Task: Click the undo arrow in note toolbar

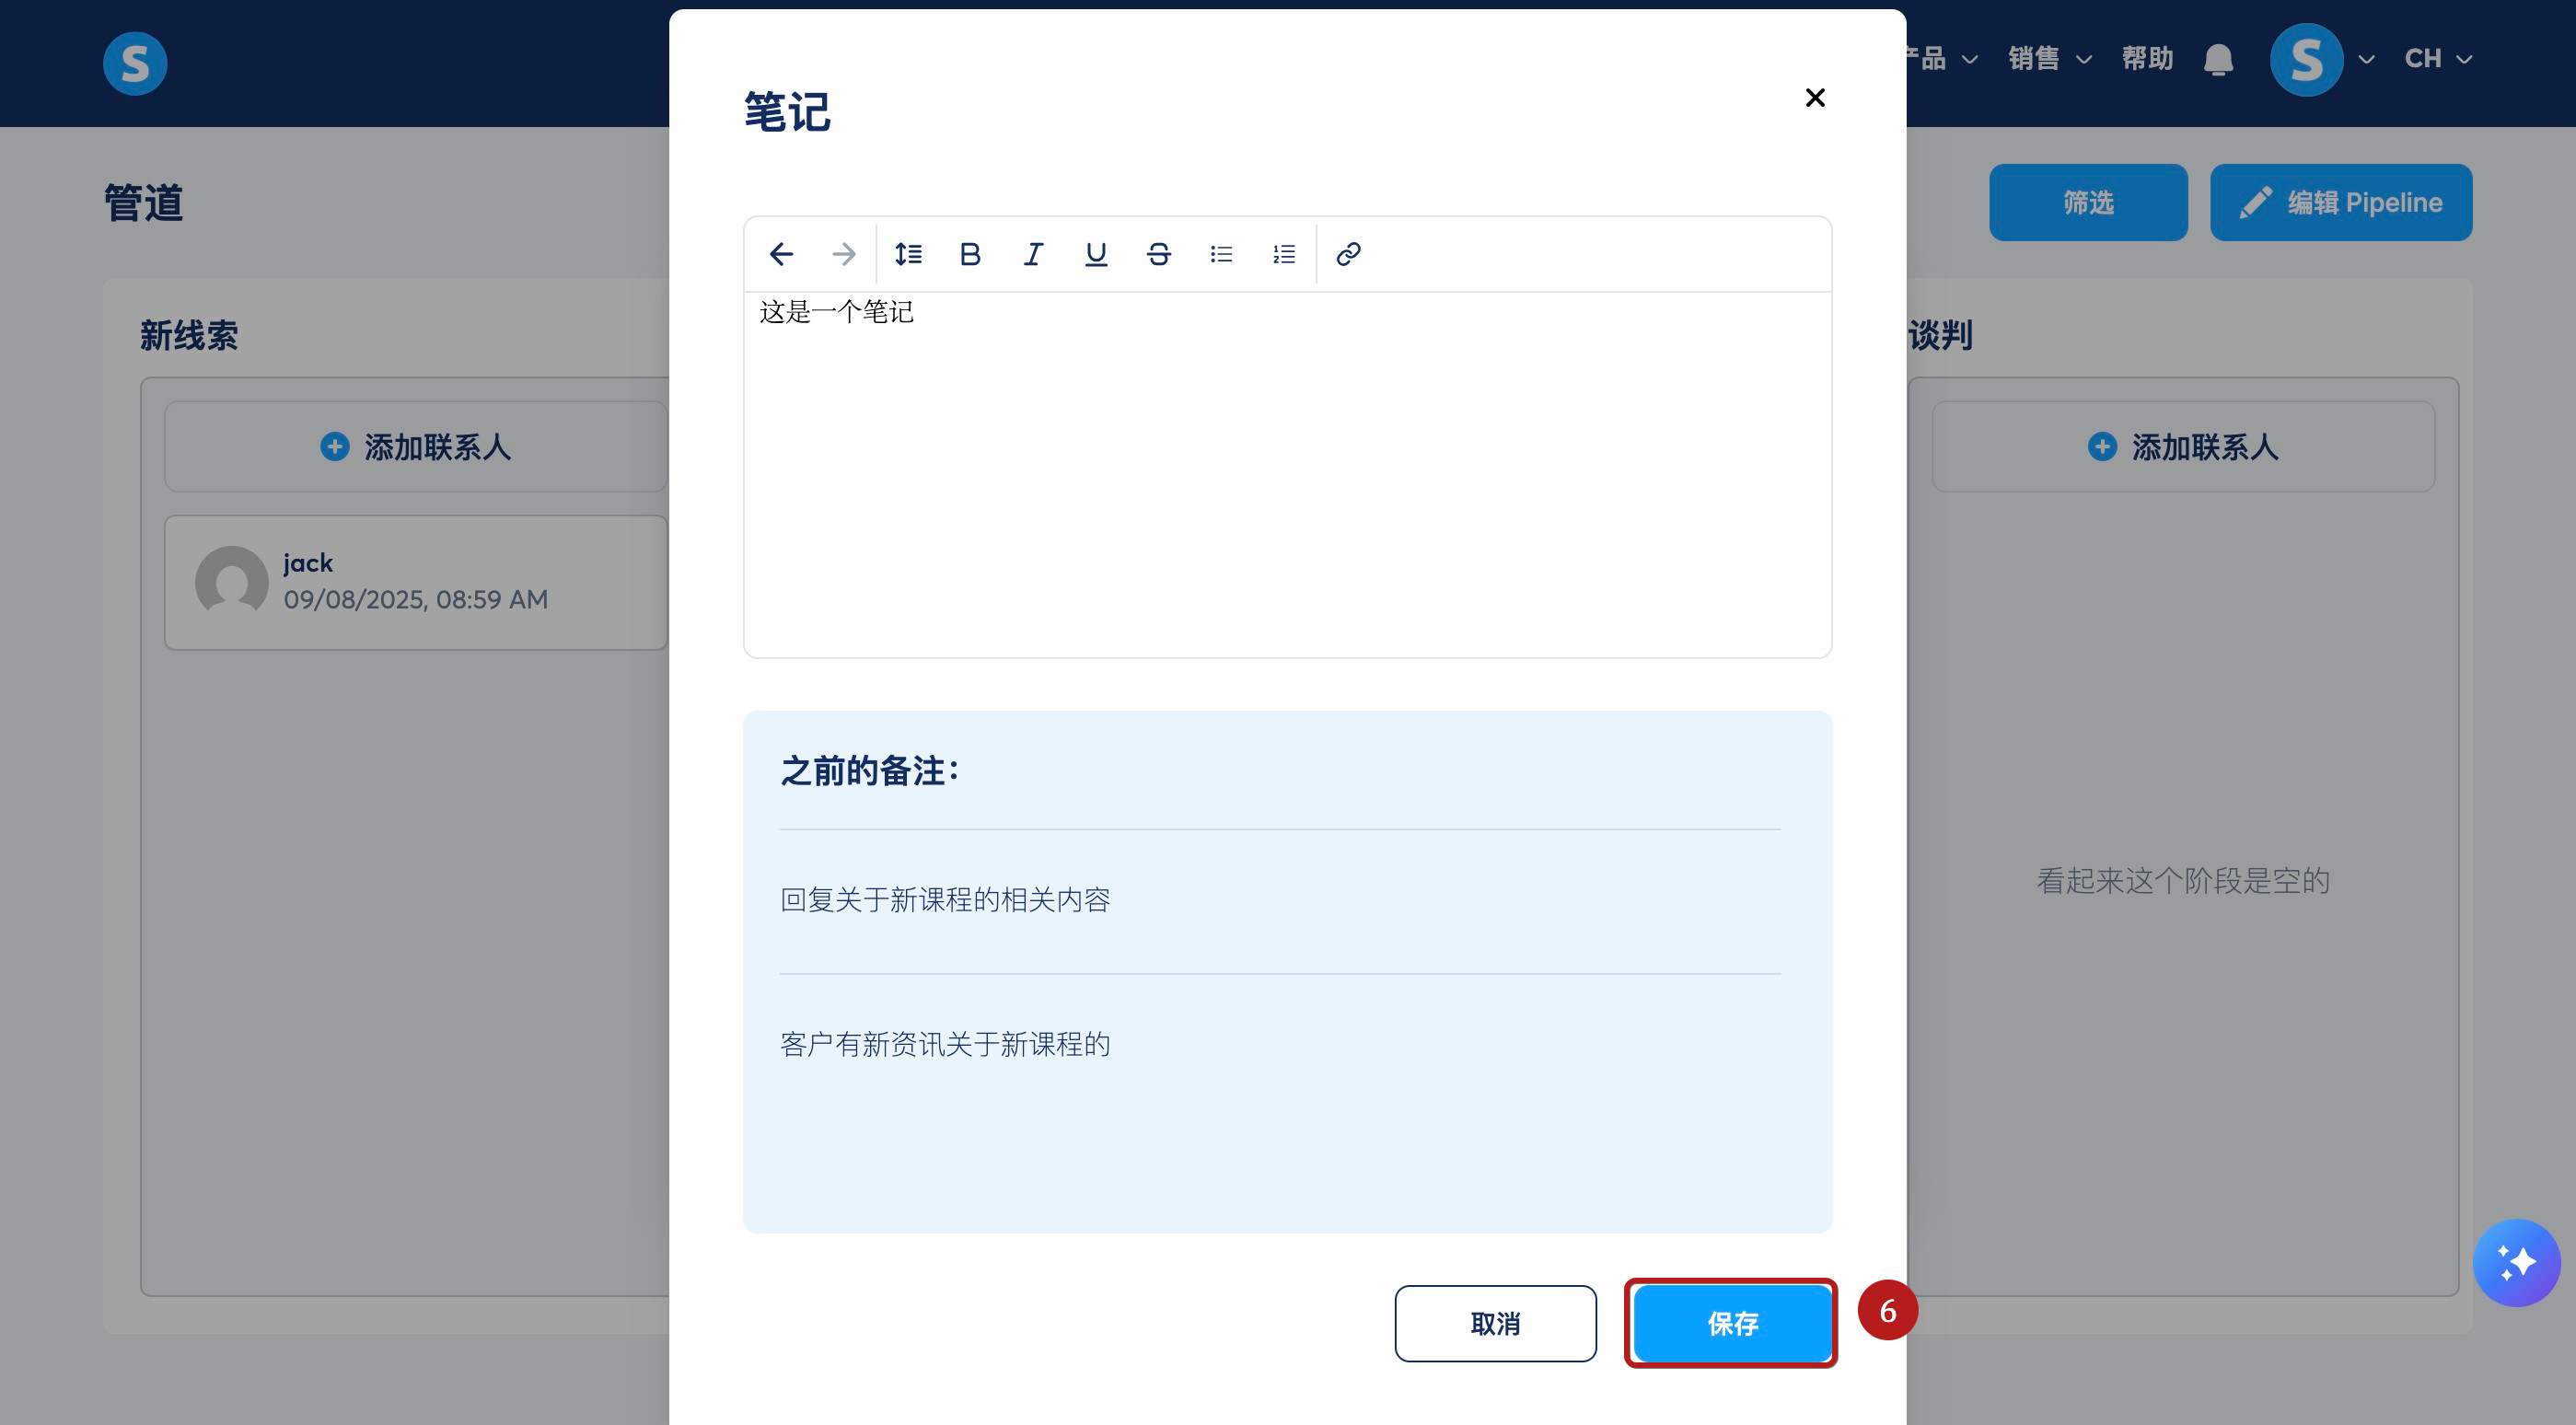Action: (781, 254)
